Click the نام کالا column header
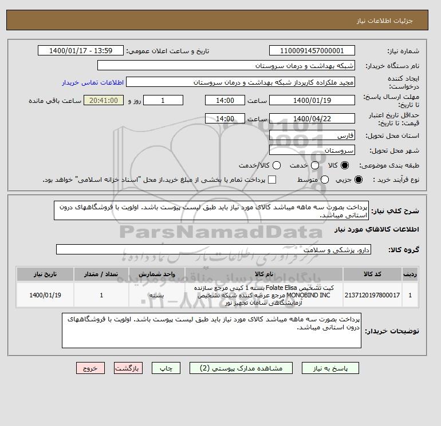Image resolution: width=441 pixels, height=426 pixels. point(264,274)
